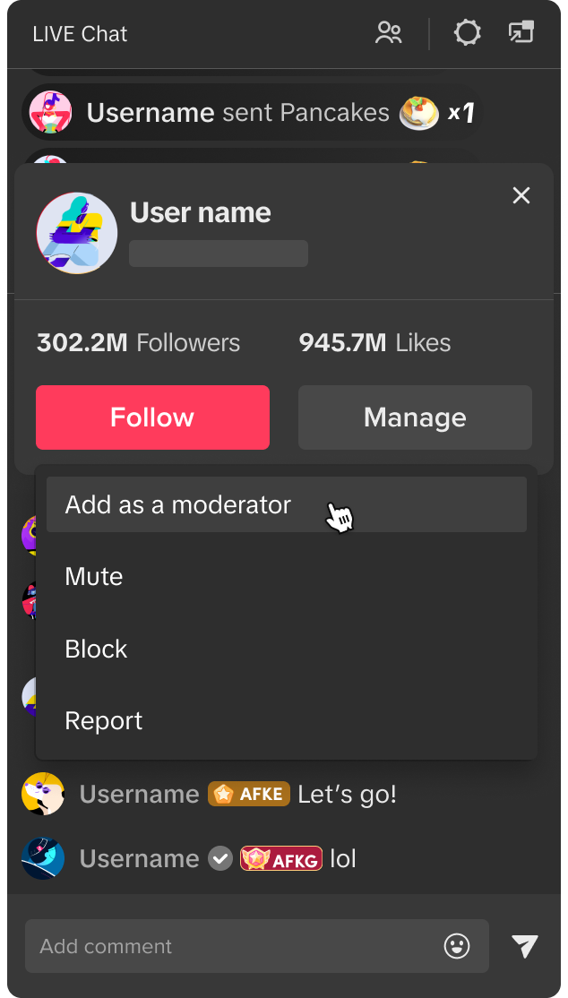Select Add as a moderator
This screenshot has width=568, height=998.
pyautogui.click(x=177, y=505)
